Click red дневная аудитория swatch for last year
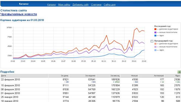Image resolution: width=181 pixels, height=102 pixels. click(x=155, y=29)
